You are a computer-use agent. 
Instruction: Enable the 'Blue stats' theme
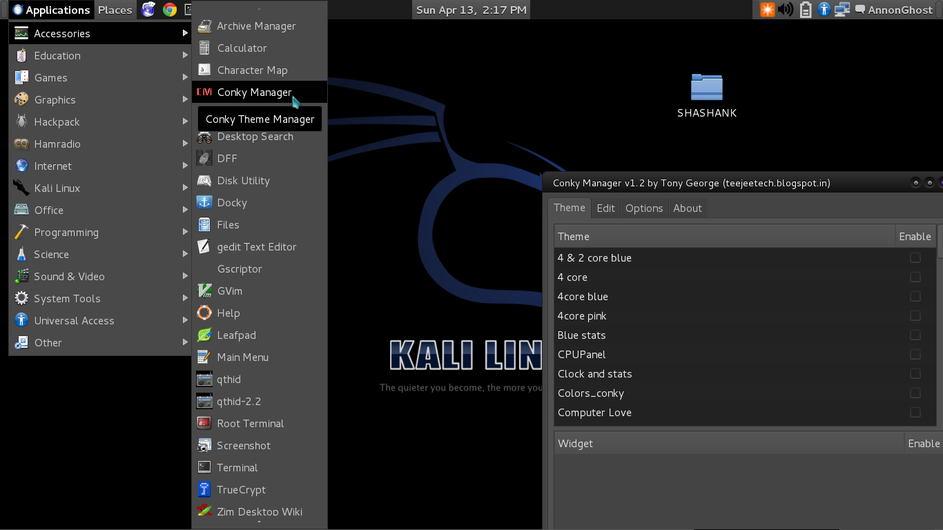[915, 335]
